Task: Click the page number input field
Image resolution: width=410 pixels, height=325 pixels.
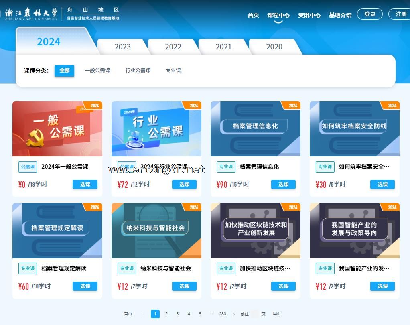Action: [255, 314]
